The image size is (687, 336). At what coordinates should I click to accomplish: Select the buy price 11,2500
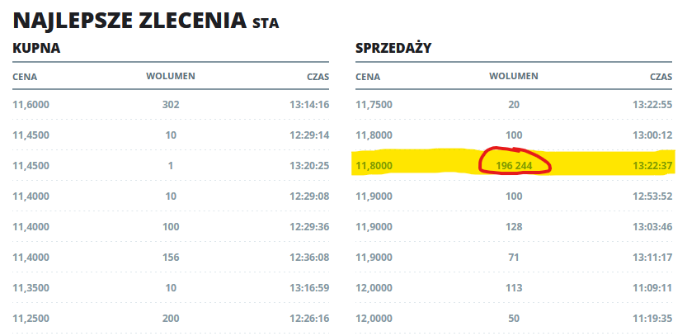point(31,318)
